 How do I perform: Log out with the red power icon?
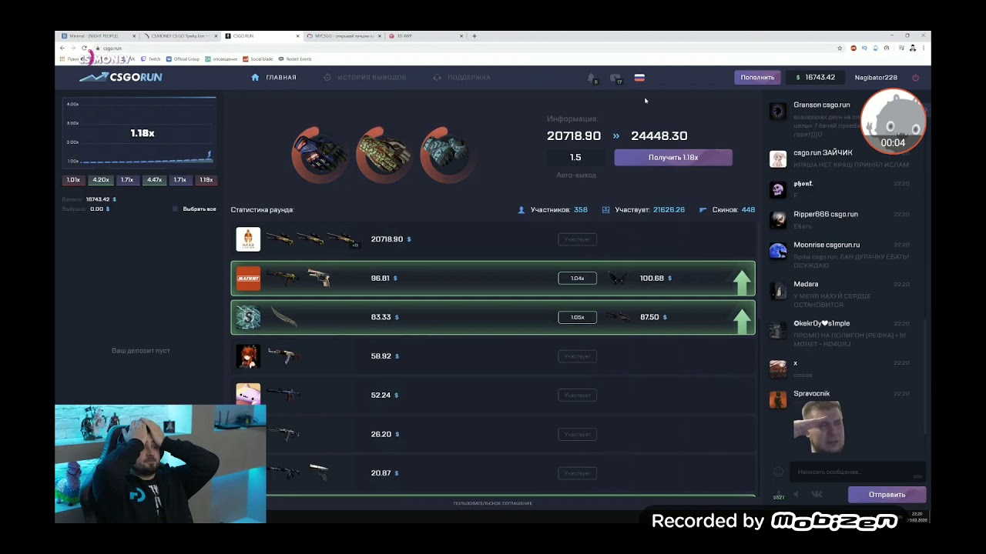coord(915,78)
